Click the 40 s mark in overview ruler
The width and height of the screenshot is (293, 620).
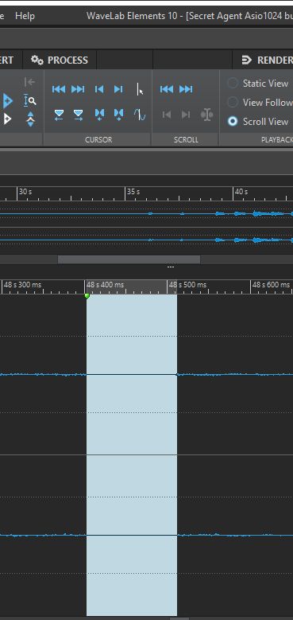[x=241, y=192]
